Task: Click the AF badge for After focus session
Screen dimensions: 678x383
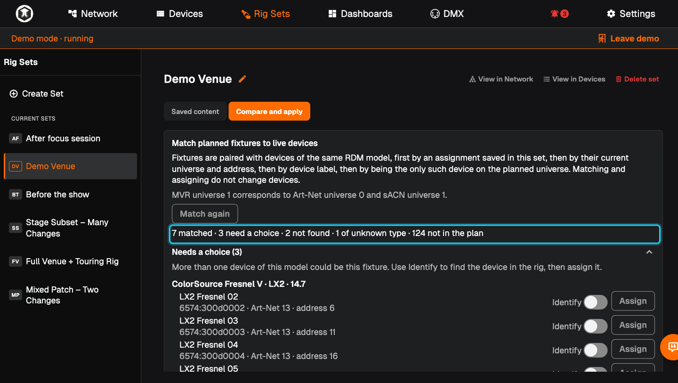Action: tap(16, 139)
